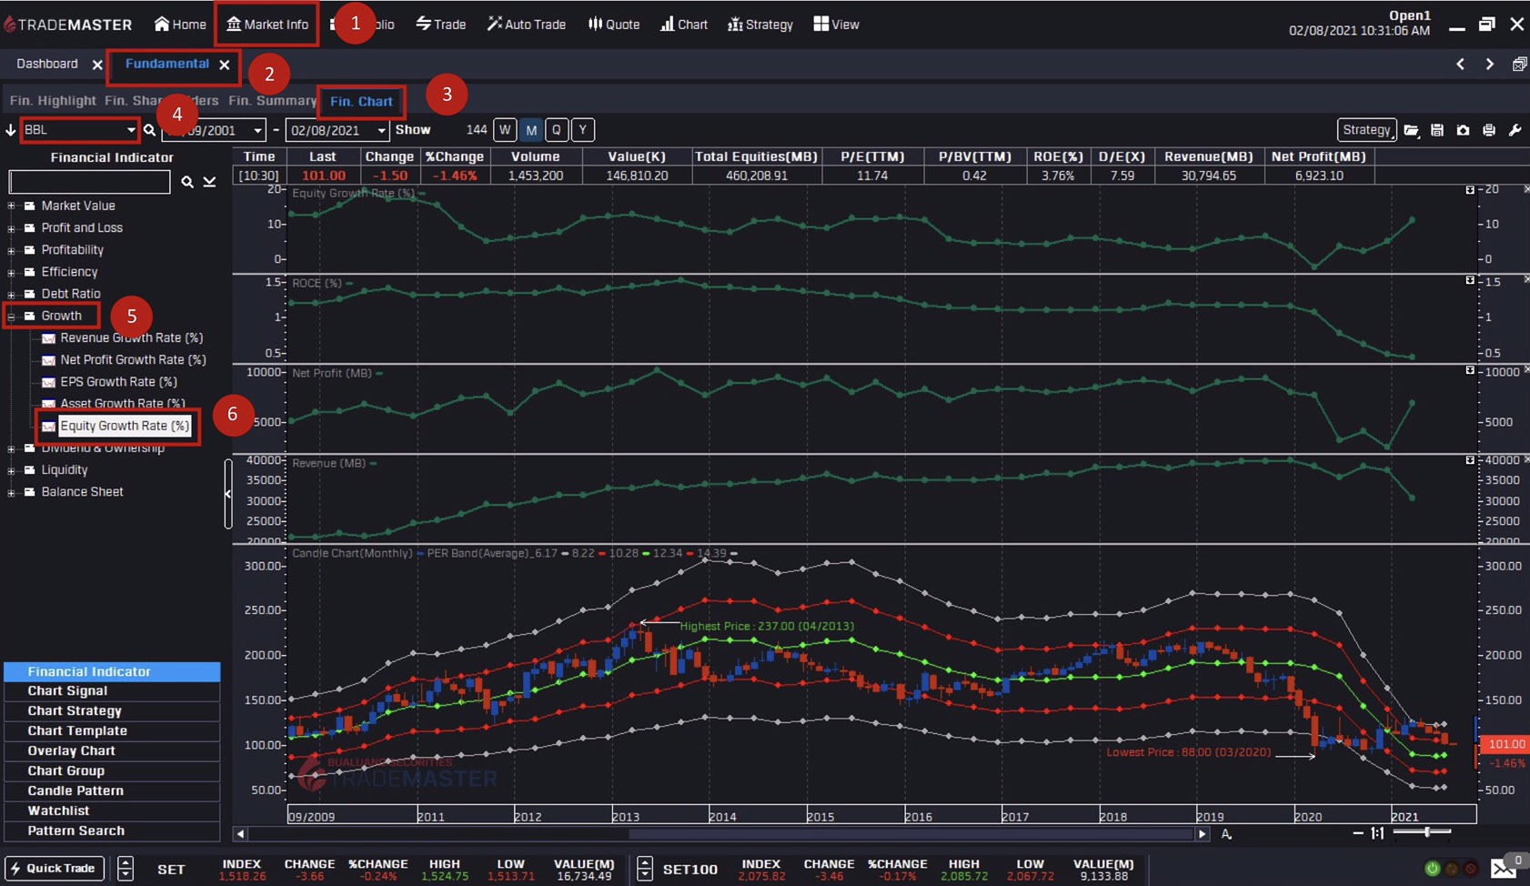Select the Fin. Chart sub-tab
Viewport: 1530px width, 886px height.
(361, 101)
